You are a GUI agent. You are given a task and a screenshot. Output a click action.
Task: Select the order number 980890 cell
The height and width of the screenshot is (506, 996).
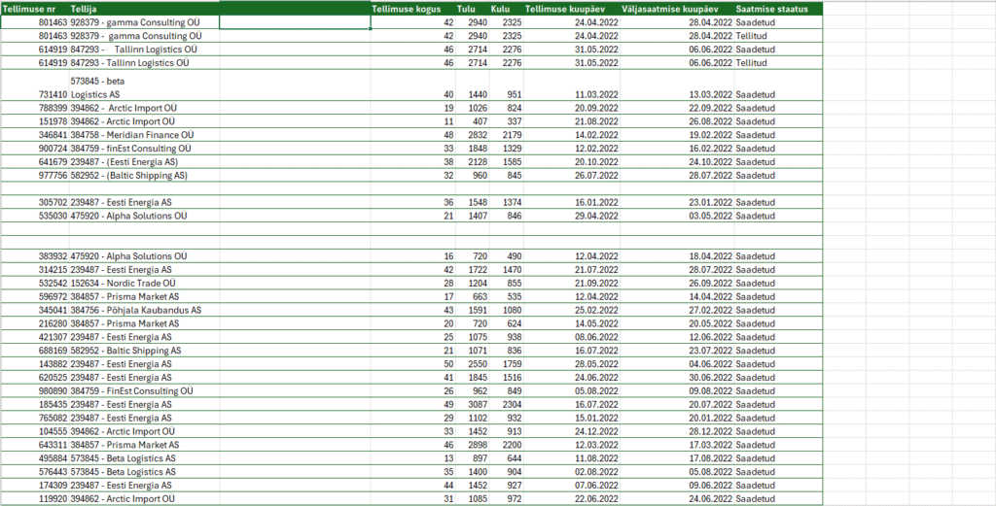[x=53, y=390]
